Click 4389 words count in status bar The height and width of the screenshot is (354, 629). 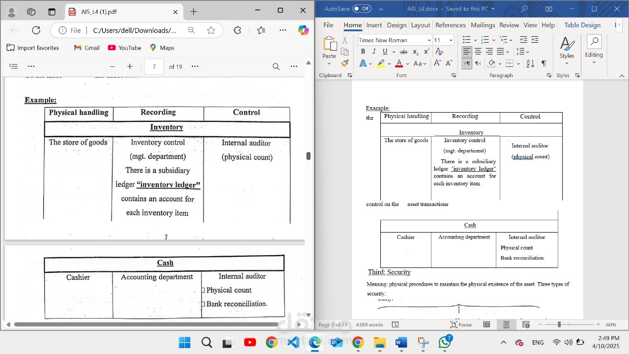369,324
